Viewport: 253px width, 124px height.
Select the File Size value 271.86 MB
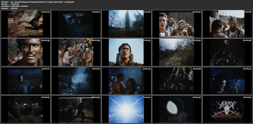click(x=15, y=4)
